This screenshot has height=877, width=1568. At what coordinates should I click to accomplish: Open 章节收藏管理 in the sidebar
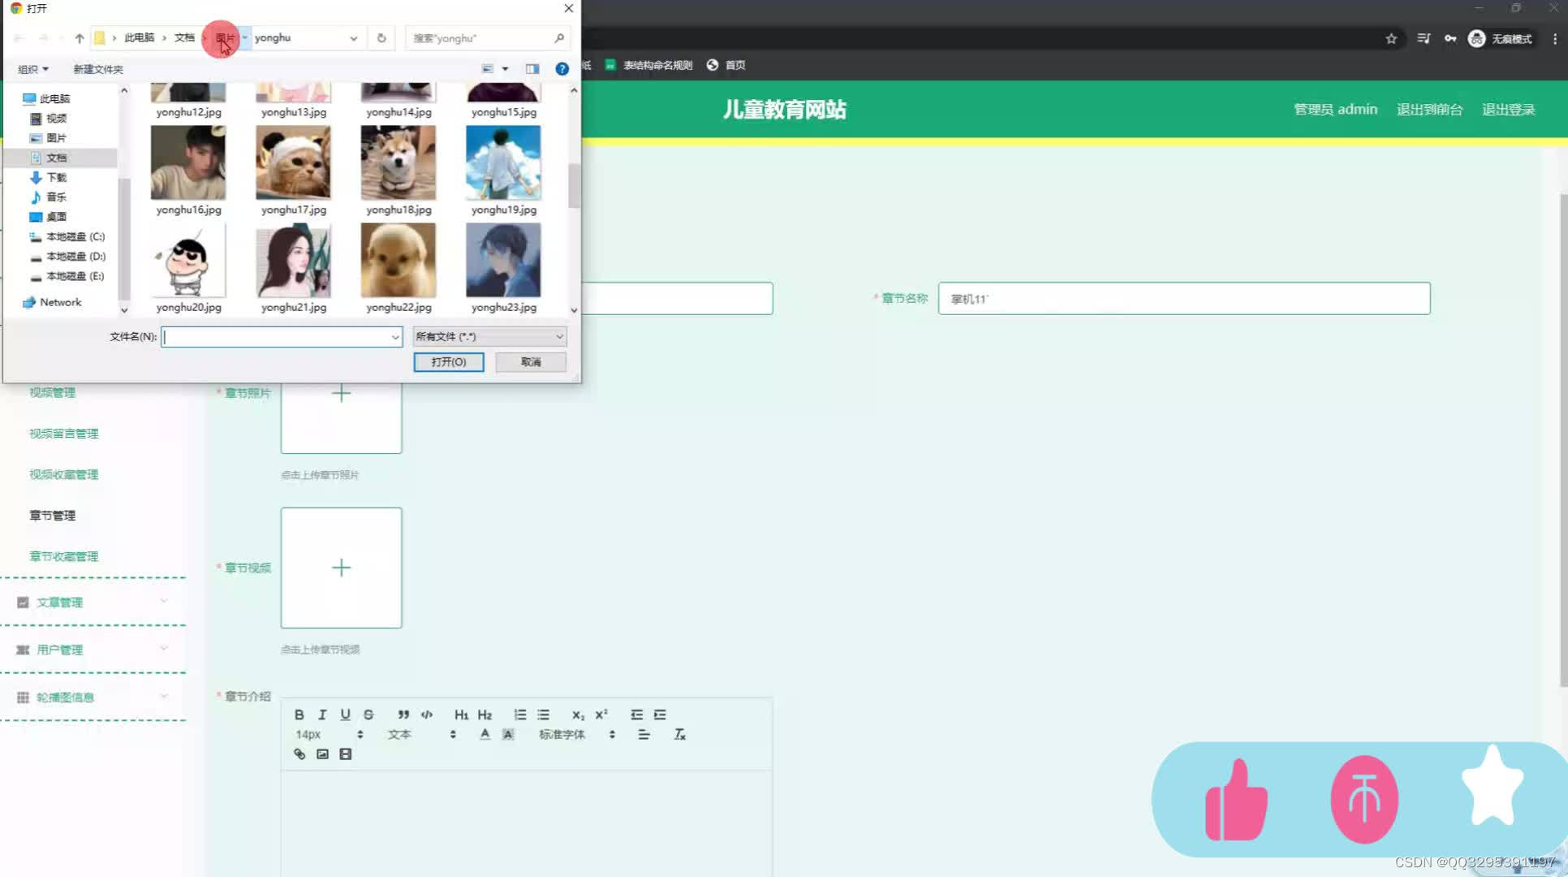(x=64, y=556)
